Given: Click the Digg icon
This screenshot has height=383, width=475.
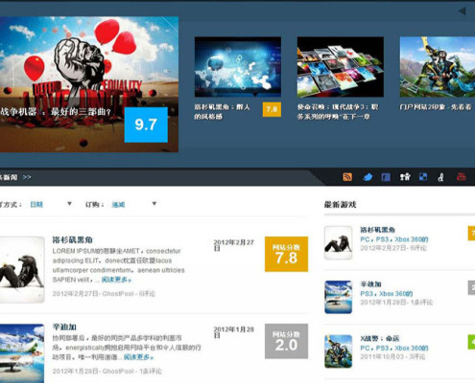Looking at the screenshot, I should pos(441,177).
